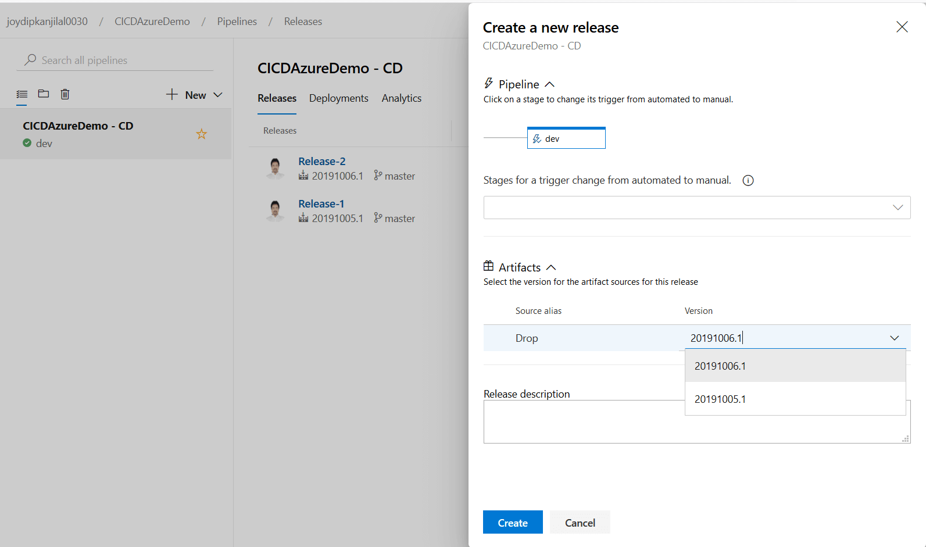Image resolution: width=926 pixels, height=547 pixels.
Task: Click the Create button
Action: (513, 522)
